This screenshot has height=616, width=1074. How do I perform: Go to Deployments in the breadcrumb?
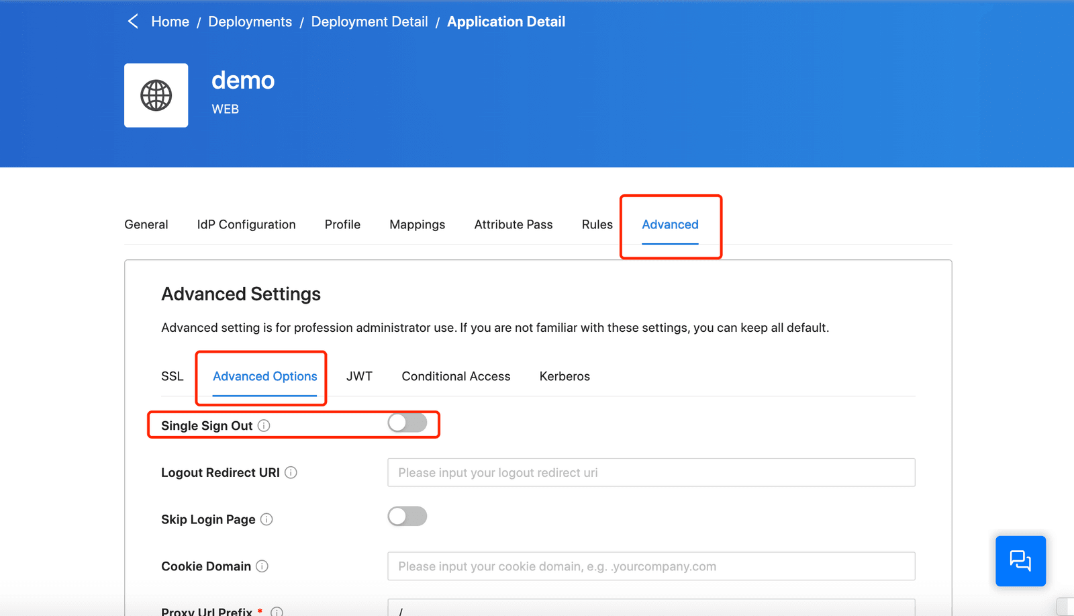click(x=250, y=21)
